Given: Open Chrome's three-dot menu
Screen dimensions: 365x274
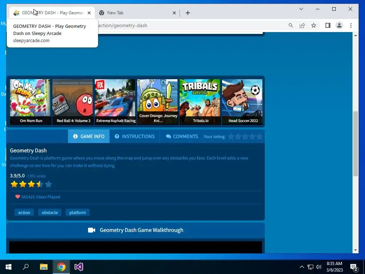Looking at the screenshot, I should pyautogui.click(x=351, y=25).
